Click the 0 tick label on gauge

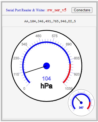click(24, 88)
